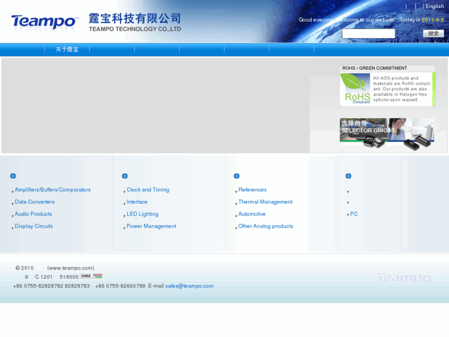Switch language to English
Image resolution: width=449 pixels, height=337 pixels.
435,6
